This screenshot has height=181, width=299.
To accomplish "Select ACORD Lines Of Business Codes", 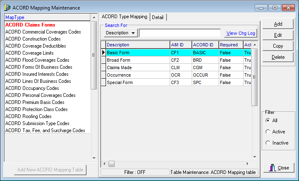I will click(x=47, y=81).
